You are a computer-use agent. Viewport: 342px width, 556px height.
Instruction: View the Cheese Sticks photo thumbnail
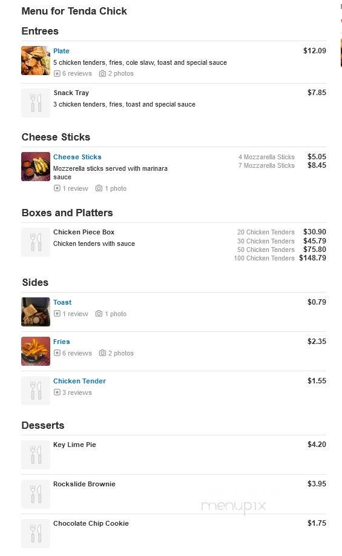(36, 167)
